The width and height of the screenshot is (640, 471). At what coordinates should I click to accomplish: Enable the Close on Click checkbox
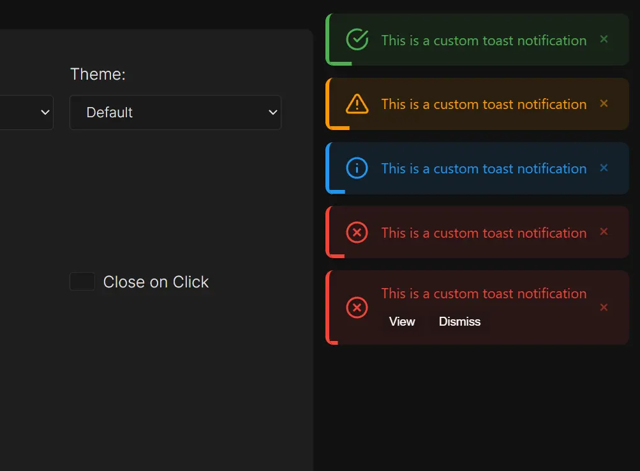(x=82, y=281)
